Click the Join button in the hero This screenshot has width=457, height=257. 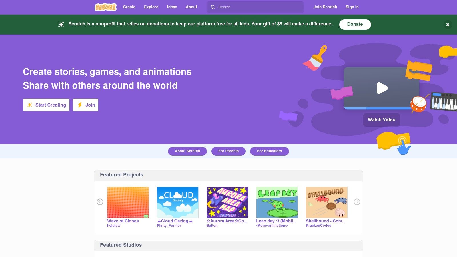tap(85, 105)
